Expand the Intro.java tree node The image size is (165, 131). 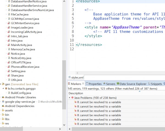tap(6, 41)
